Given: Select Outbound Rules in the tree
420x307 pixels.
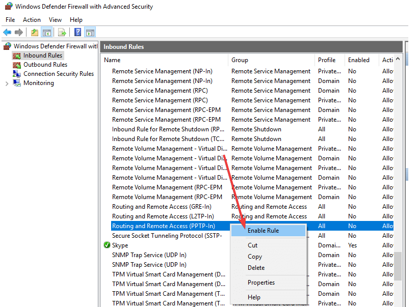Looking at the screenshot, I should tap(45, 65).
